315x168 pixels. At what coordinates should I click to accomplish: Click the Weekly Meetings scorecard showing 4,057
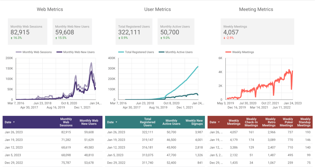(x=257, y=31)
